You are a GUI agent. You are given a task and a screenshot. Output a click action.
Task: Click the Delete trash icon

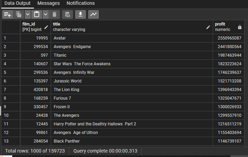[x=54, y=14]
